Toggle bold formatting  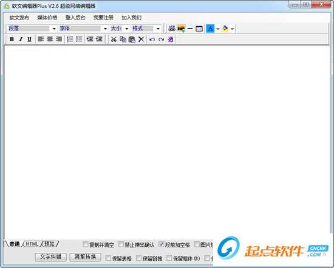click(x=12, y=40)
